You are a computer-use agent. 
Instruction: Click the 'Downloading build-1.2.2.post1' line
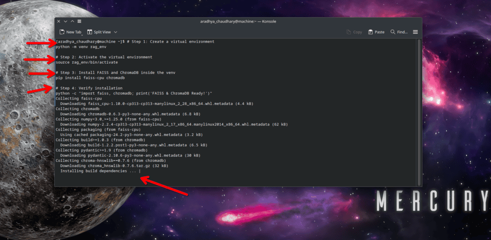[134, 145]
